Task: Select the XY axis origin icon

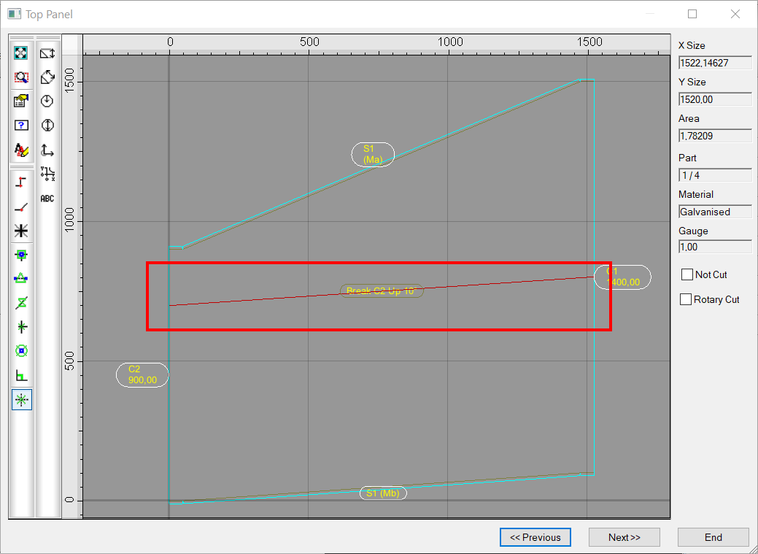Action: click(47, 150)
